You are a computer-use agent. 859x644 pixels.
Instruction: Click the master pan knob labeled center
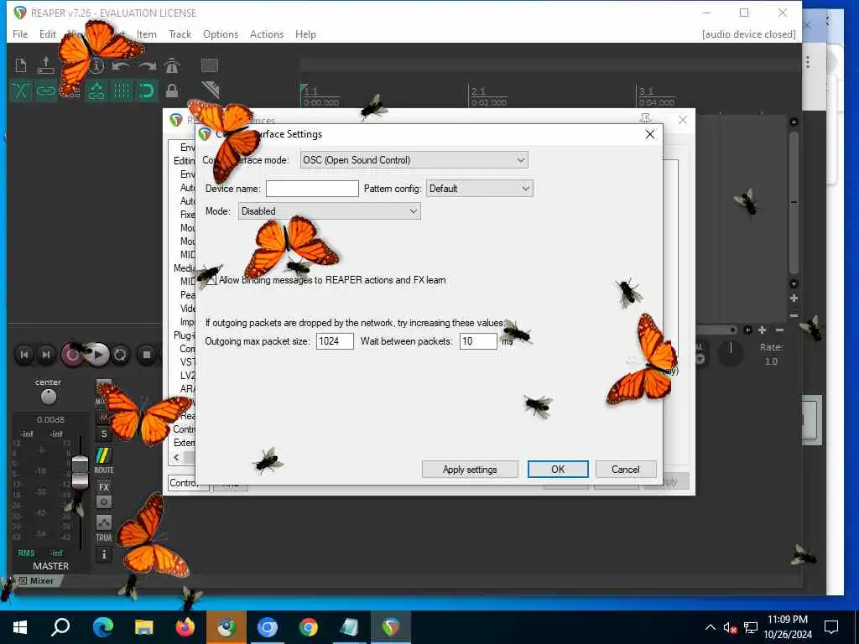point(49,397)
